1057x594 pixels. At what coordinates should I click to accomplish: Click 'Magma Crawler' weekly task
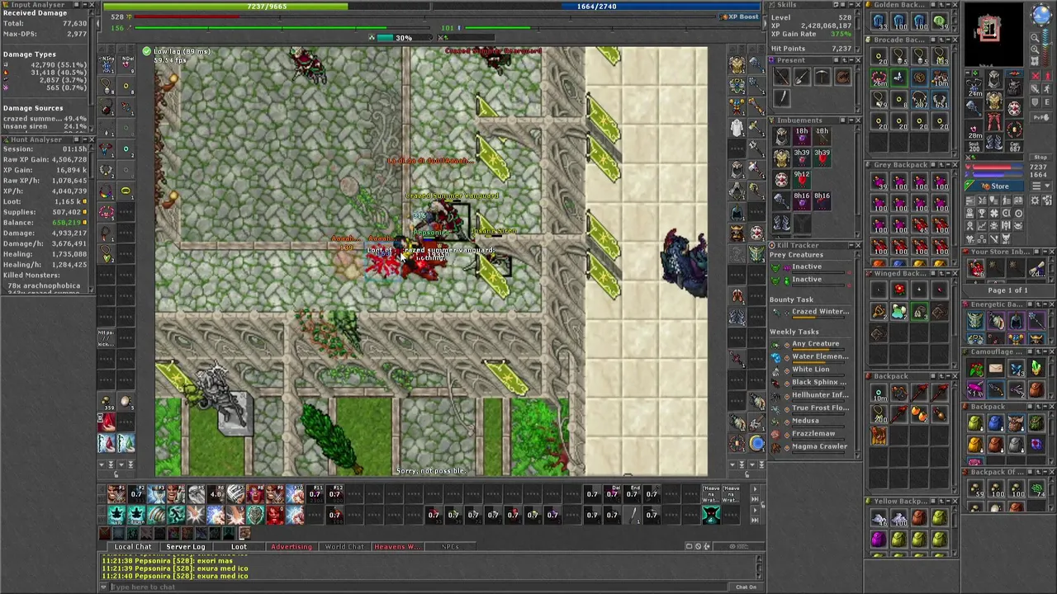pos(819,446)
